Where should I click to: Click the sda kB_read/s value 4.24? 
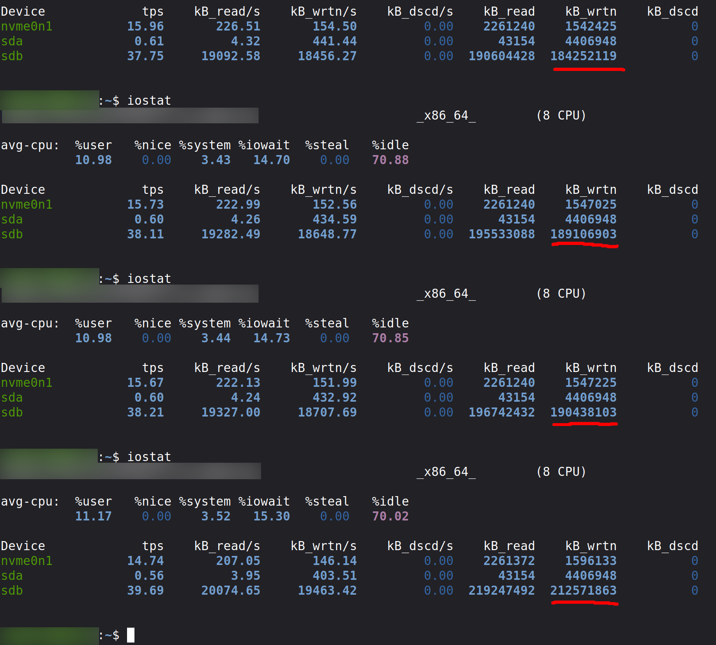pos(245,398)
